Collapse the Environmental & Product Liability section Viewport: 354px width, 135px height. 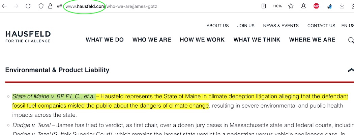[x=350, y=70]
